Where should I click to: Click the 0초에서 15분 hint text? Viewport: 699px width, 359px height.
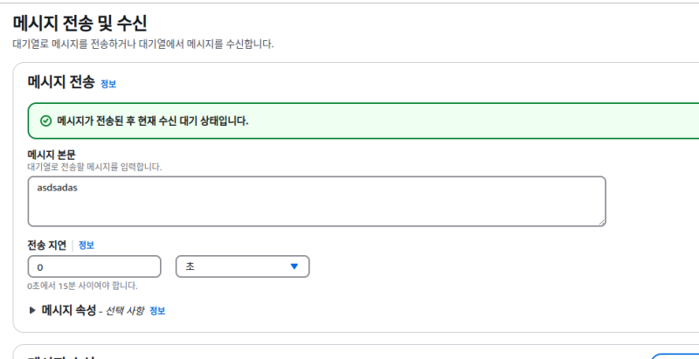(82, 286)
